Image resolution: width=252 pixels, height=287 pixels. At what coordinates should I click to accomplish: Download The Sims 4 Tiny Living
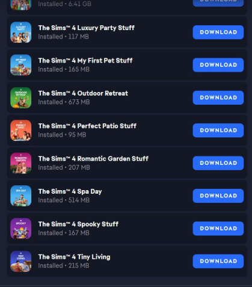click(218, 261)
